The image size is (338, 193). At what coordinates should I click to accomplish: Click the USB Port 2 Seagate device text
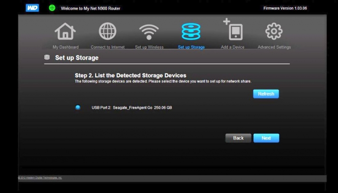132,108
